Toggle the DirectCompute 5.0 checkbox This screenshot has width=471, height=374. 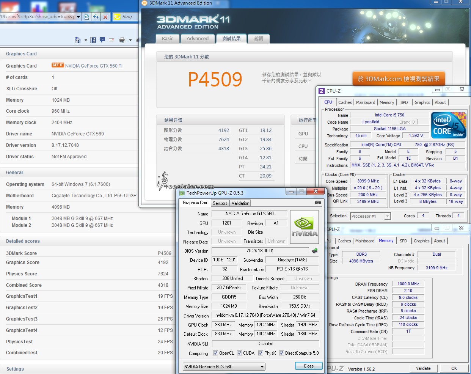coord(281,353)
